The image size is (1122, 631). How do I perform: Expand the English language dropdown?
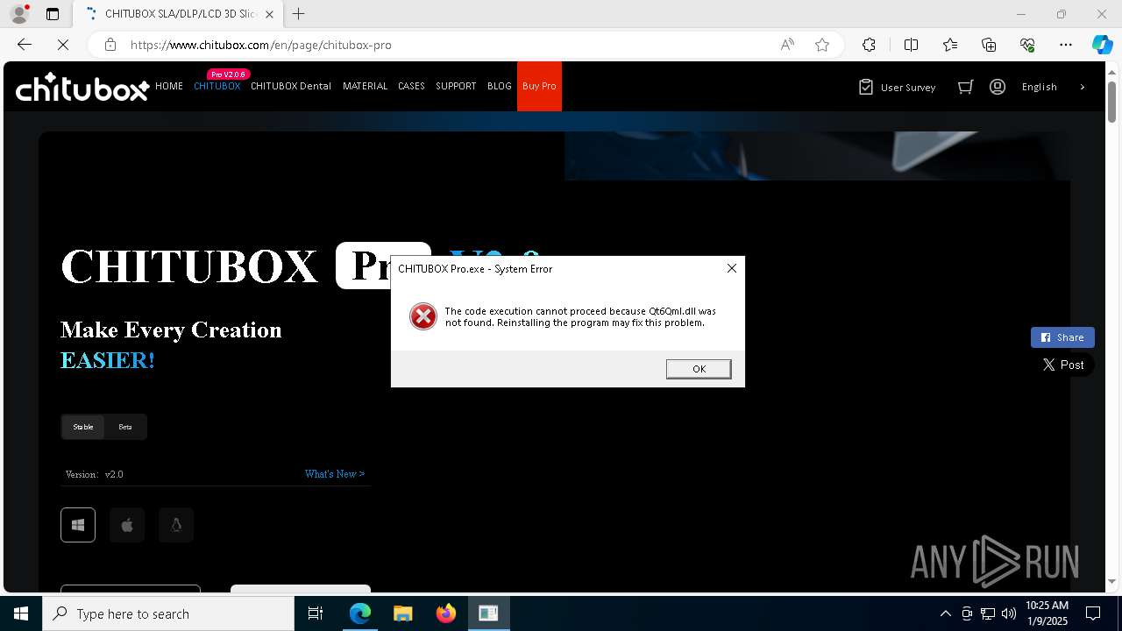click(1054, 87)
